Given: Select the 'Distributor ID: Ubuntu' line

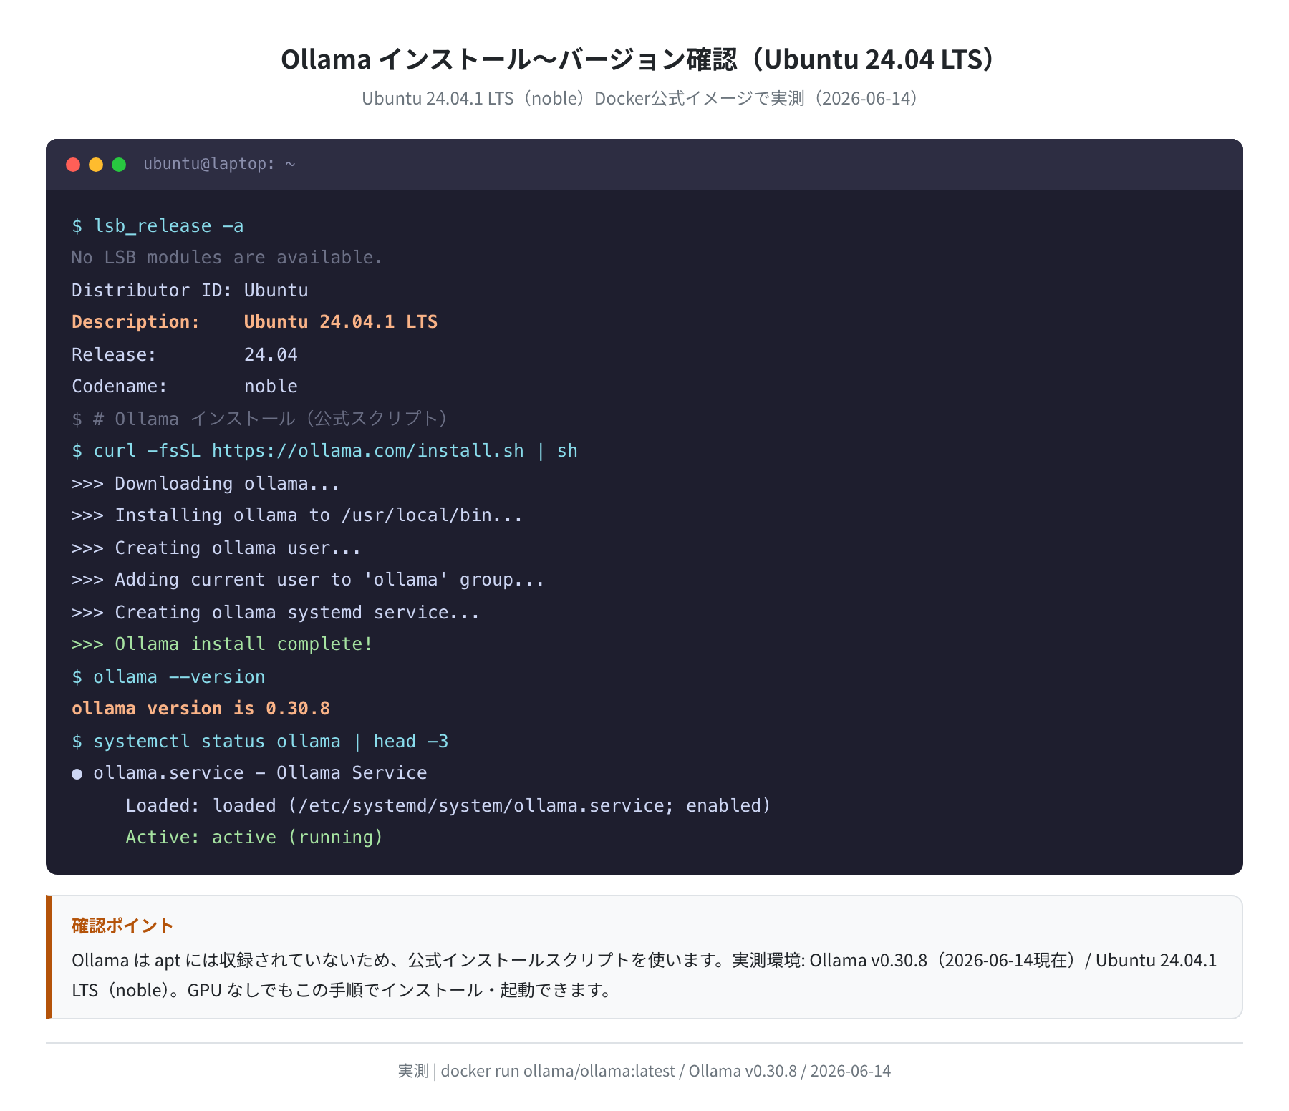Looking at the screenshot, I should coord(190,290).
